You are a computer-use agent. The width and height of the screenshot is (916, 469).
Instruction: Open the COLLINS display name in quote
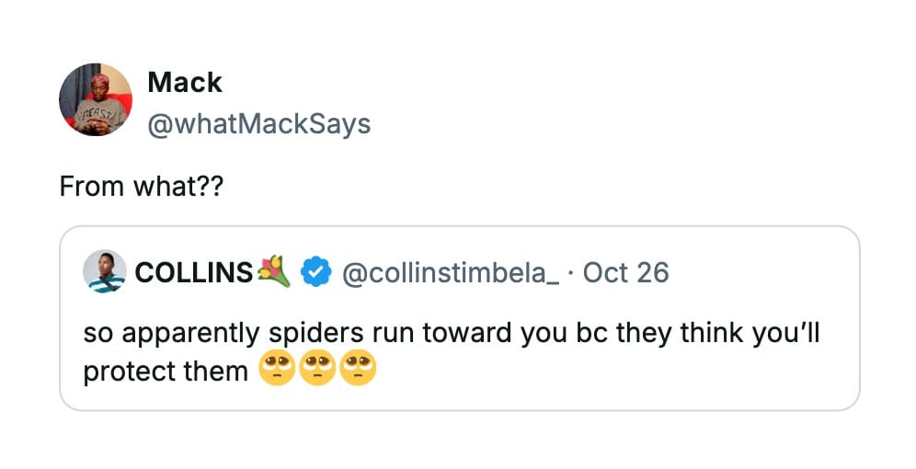(193, 273)
